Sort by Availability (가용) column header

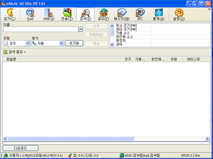[141, 59]
